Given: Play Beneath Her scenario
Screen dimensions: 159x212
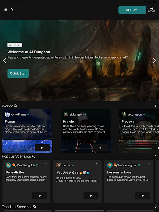Looking at the screenshot, I should 40,196.
